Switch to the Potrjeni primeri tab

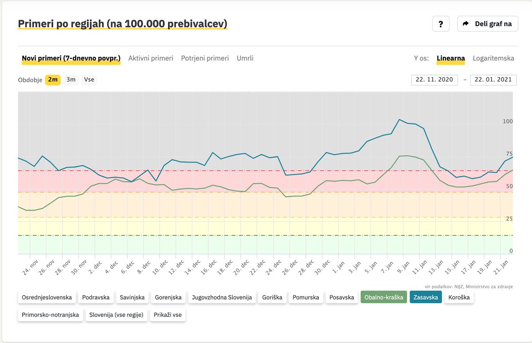[205, 58]
